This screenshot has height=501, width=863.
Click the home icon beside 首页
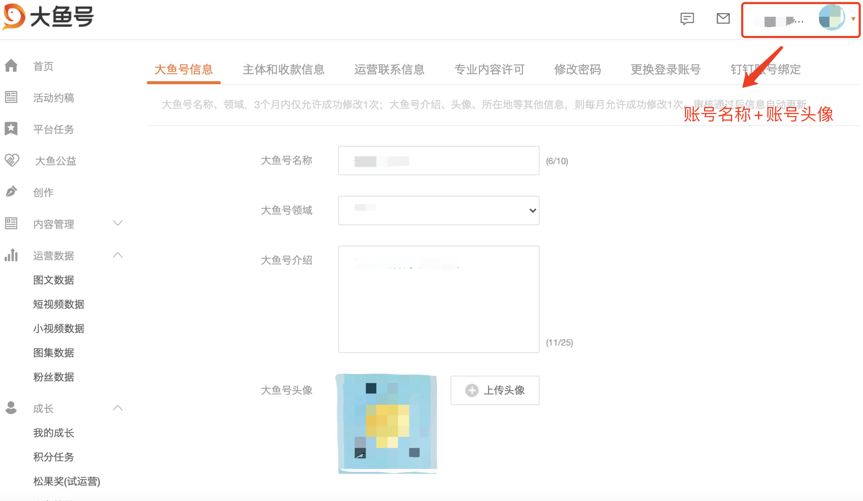[11, 66]
